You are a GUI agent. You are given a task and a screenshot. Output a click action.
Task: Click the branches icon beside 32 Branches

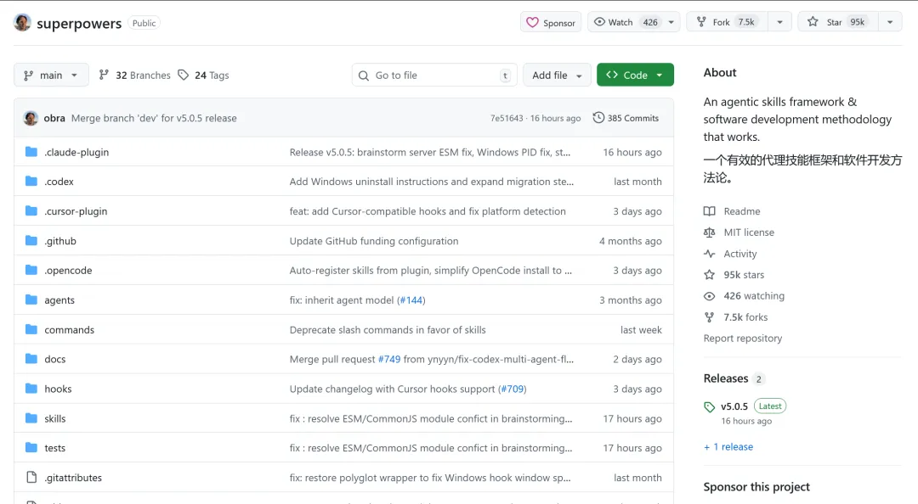[104, 76]
